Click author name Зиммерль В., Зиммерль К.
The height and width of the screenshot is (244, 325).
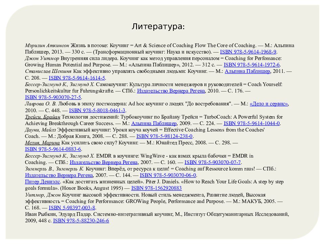click(x=54, y=169)
